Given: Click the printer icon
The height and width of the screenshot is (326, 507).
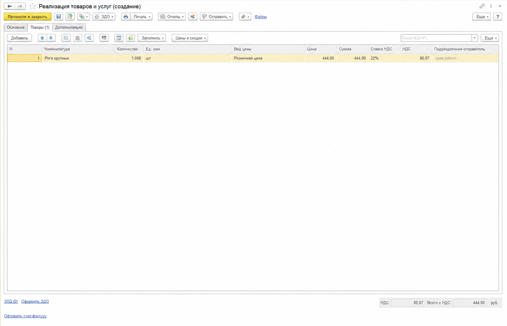Looking at the screenshot, I should tap(126, 16).
